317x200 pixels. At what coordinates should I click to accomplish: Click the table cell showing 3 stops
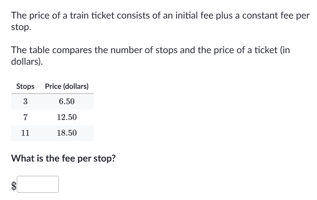pos(25,101)
